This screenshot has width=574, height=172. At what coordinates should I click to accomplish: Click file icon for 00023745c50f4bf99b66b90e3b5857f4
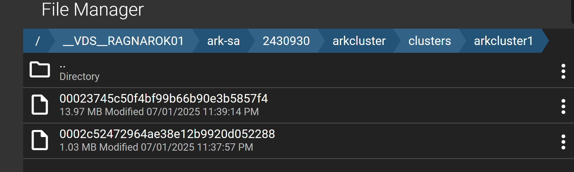point(40,105)
